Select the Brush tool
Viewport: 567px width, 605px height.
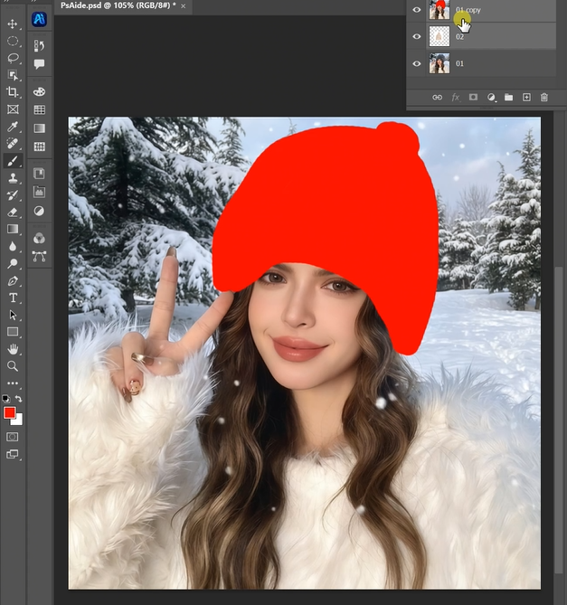13,161
